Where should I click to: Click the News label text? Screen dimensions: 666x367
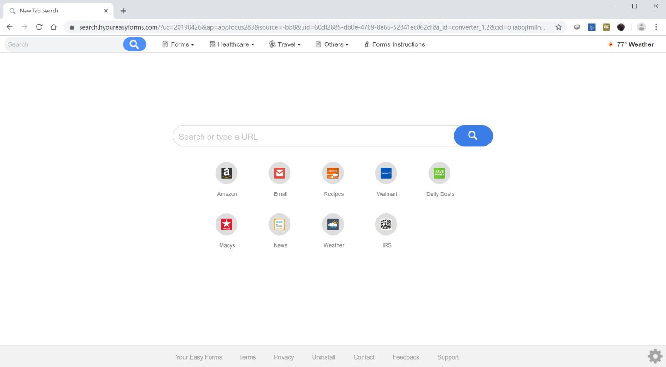pyautogui.click(x=280, y=246)
